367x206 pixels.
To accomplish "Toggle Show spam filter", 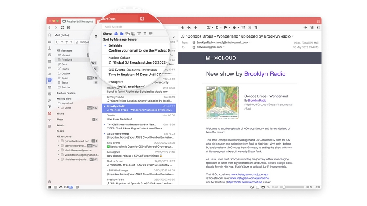I will pyautogui.click(x=139, y=34).
